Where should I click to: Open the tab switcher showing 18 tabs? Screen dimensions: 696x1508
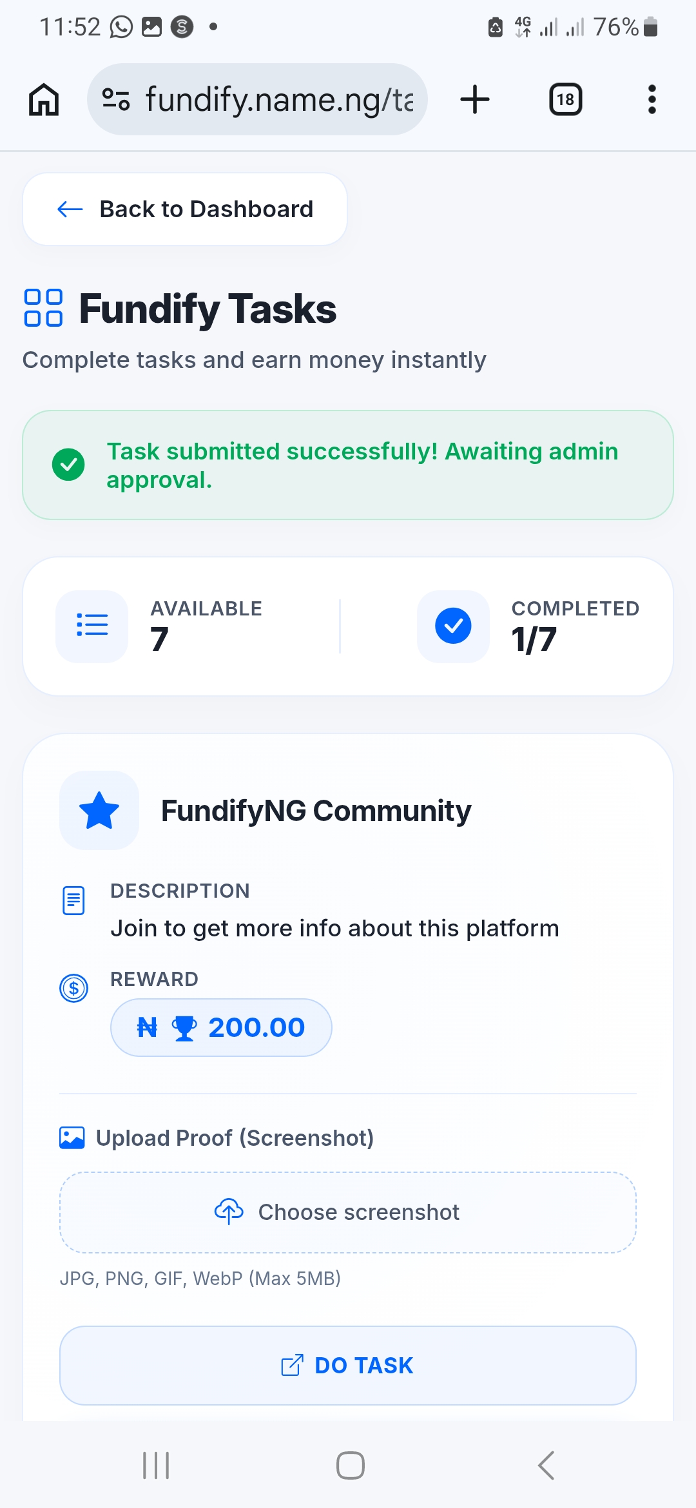pyautogui.click(x=565, y=100)
